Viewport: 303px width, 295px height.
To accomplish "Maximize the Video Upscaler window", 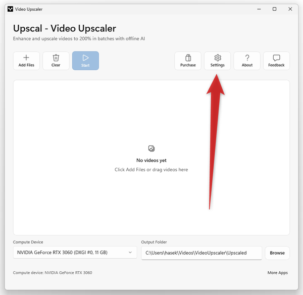I will [x=274, y=9].
